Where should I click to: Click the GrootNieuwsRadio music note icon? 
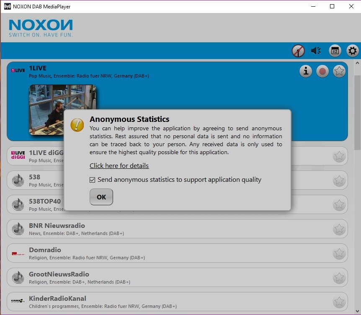(x=18, y=277)
